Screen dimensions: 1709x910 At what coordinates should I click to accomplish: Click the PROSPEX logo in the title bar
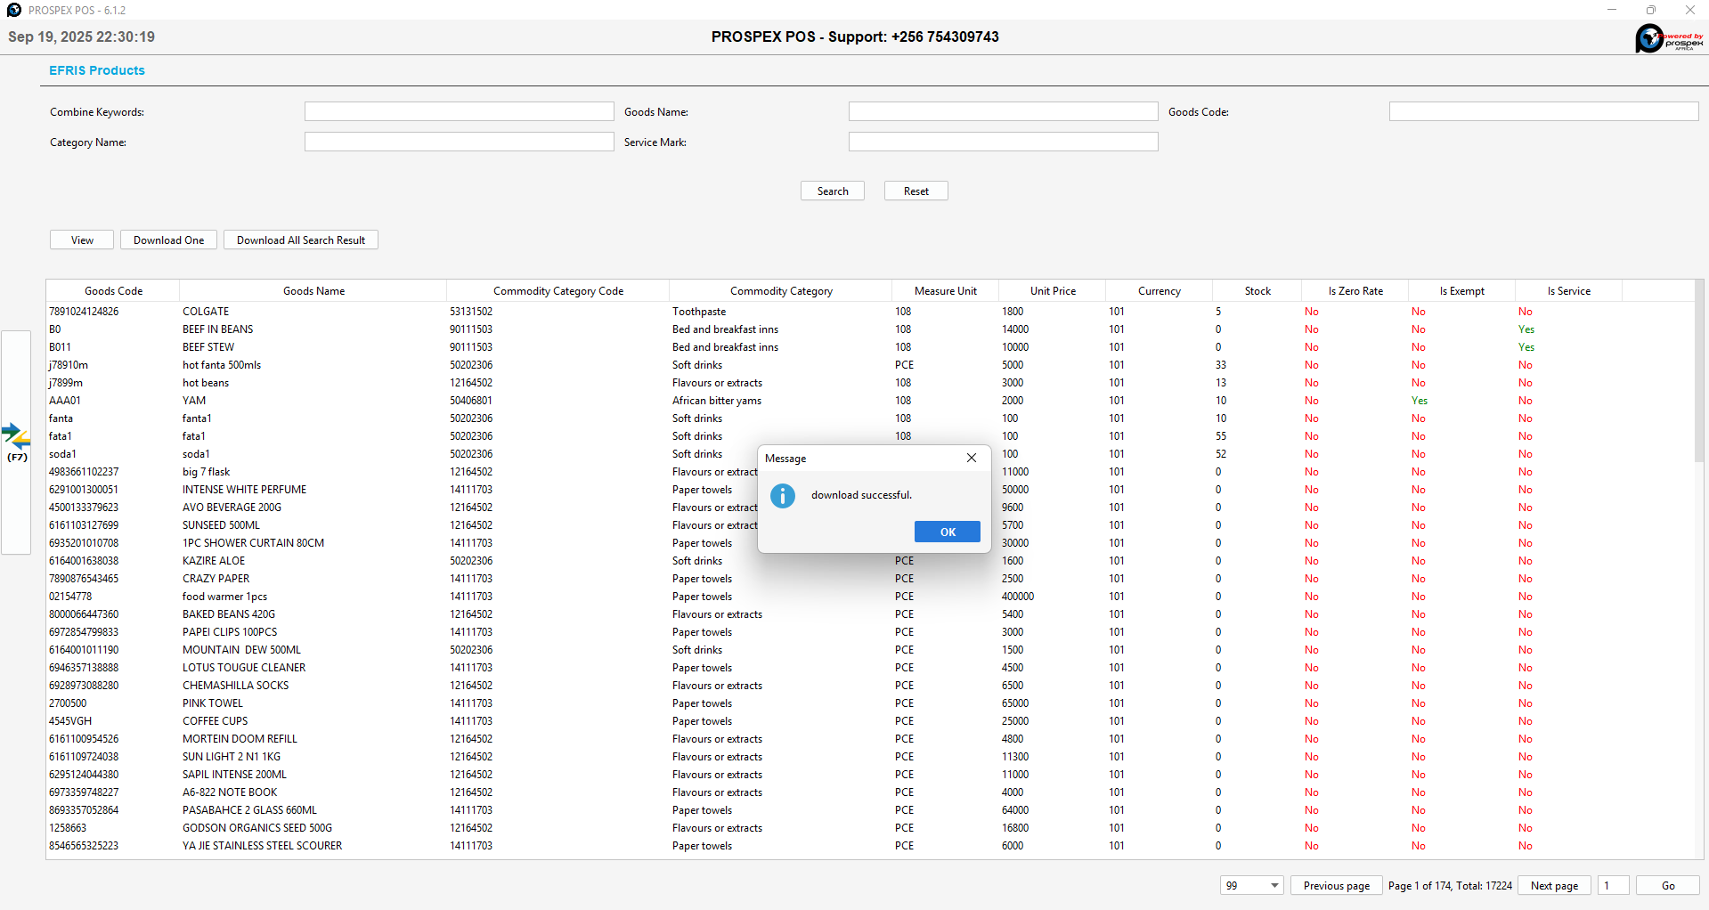coord(12,10)
